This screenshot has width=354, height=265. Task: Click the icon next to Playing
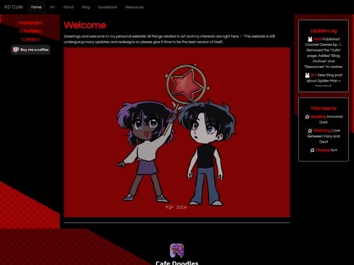pos(313,150)
